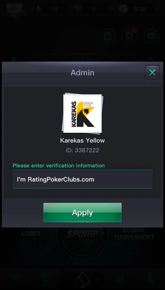165x290 pixels.
Task: Tap the green Apply button
Action: click(82, 212)
